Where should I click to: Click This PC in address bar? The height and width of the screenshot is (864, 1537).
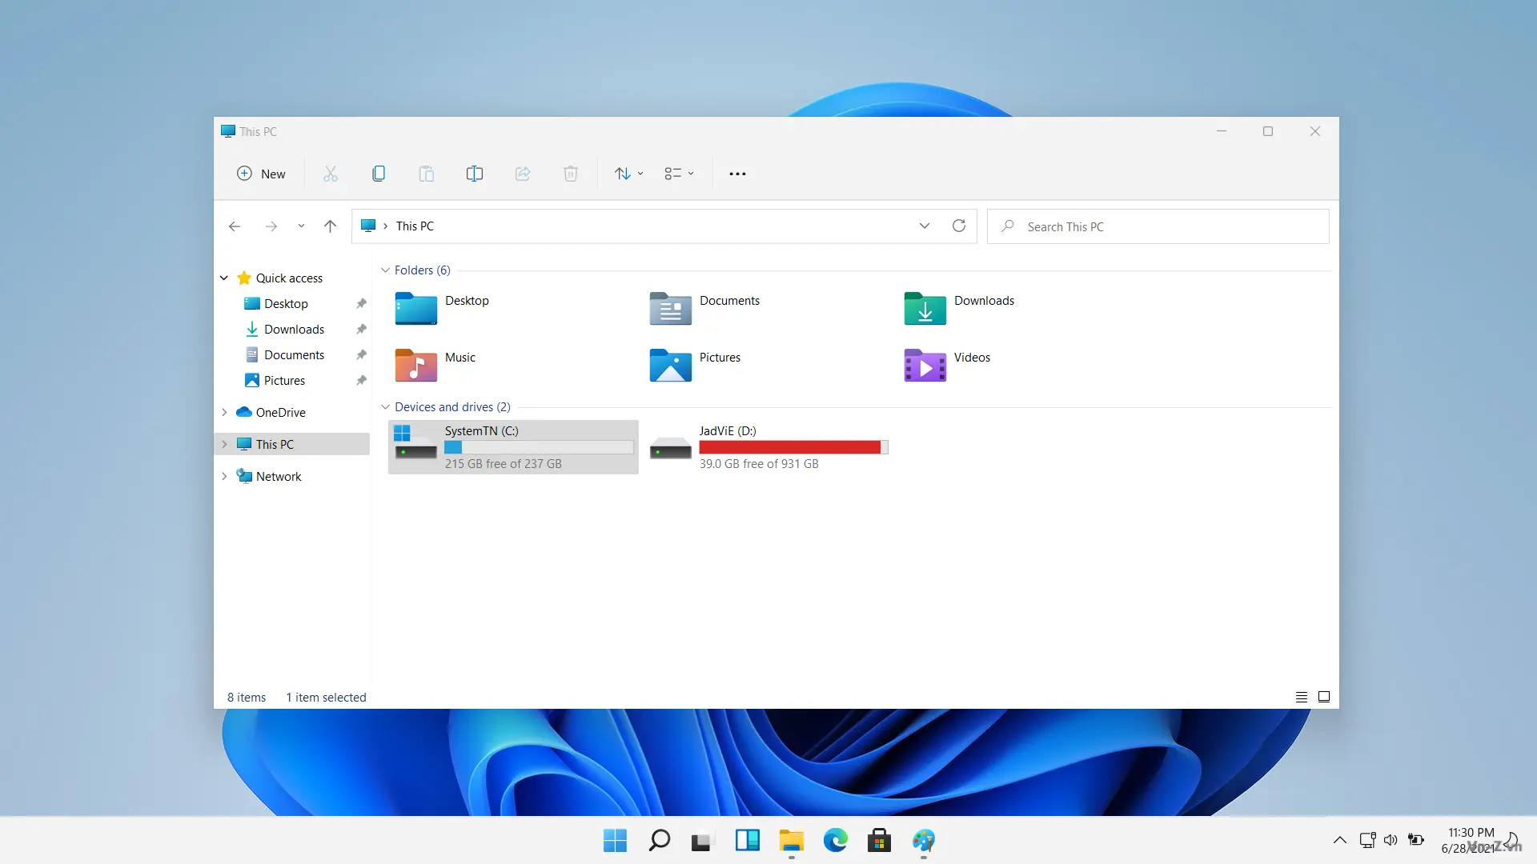(x=415, y=226)
